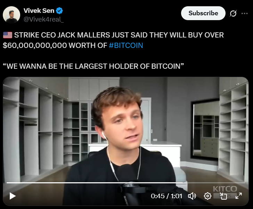This screenshot has width=253, height=209.
Task: Subscribe to Vivek Sen
Action: coord(203,13)
